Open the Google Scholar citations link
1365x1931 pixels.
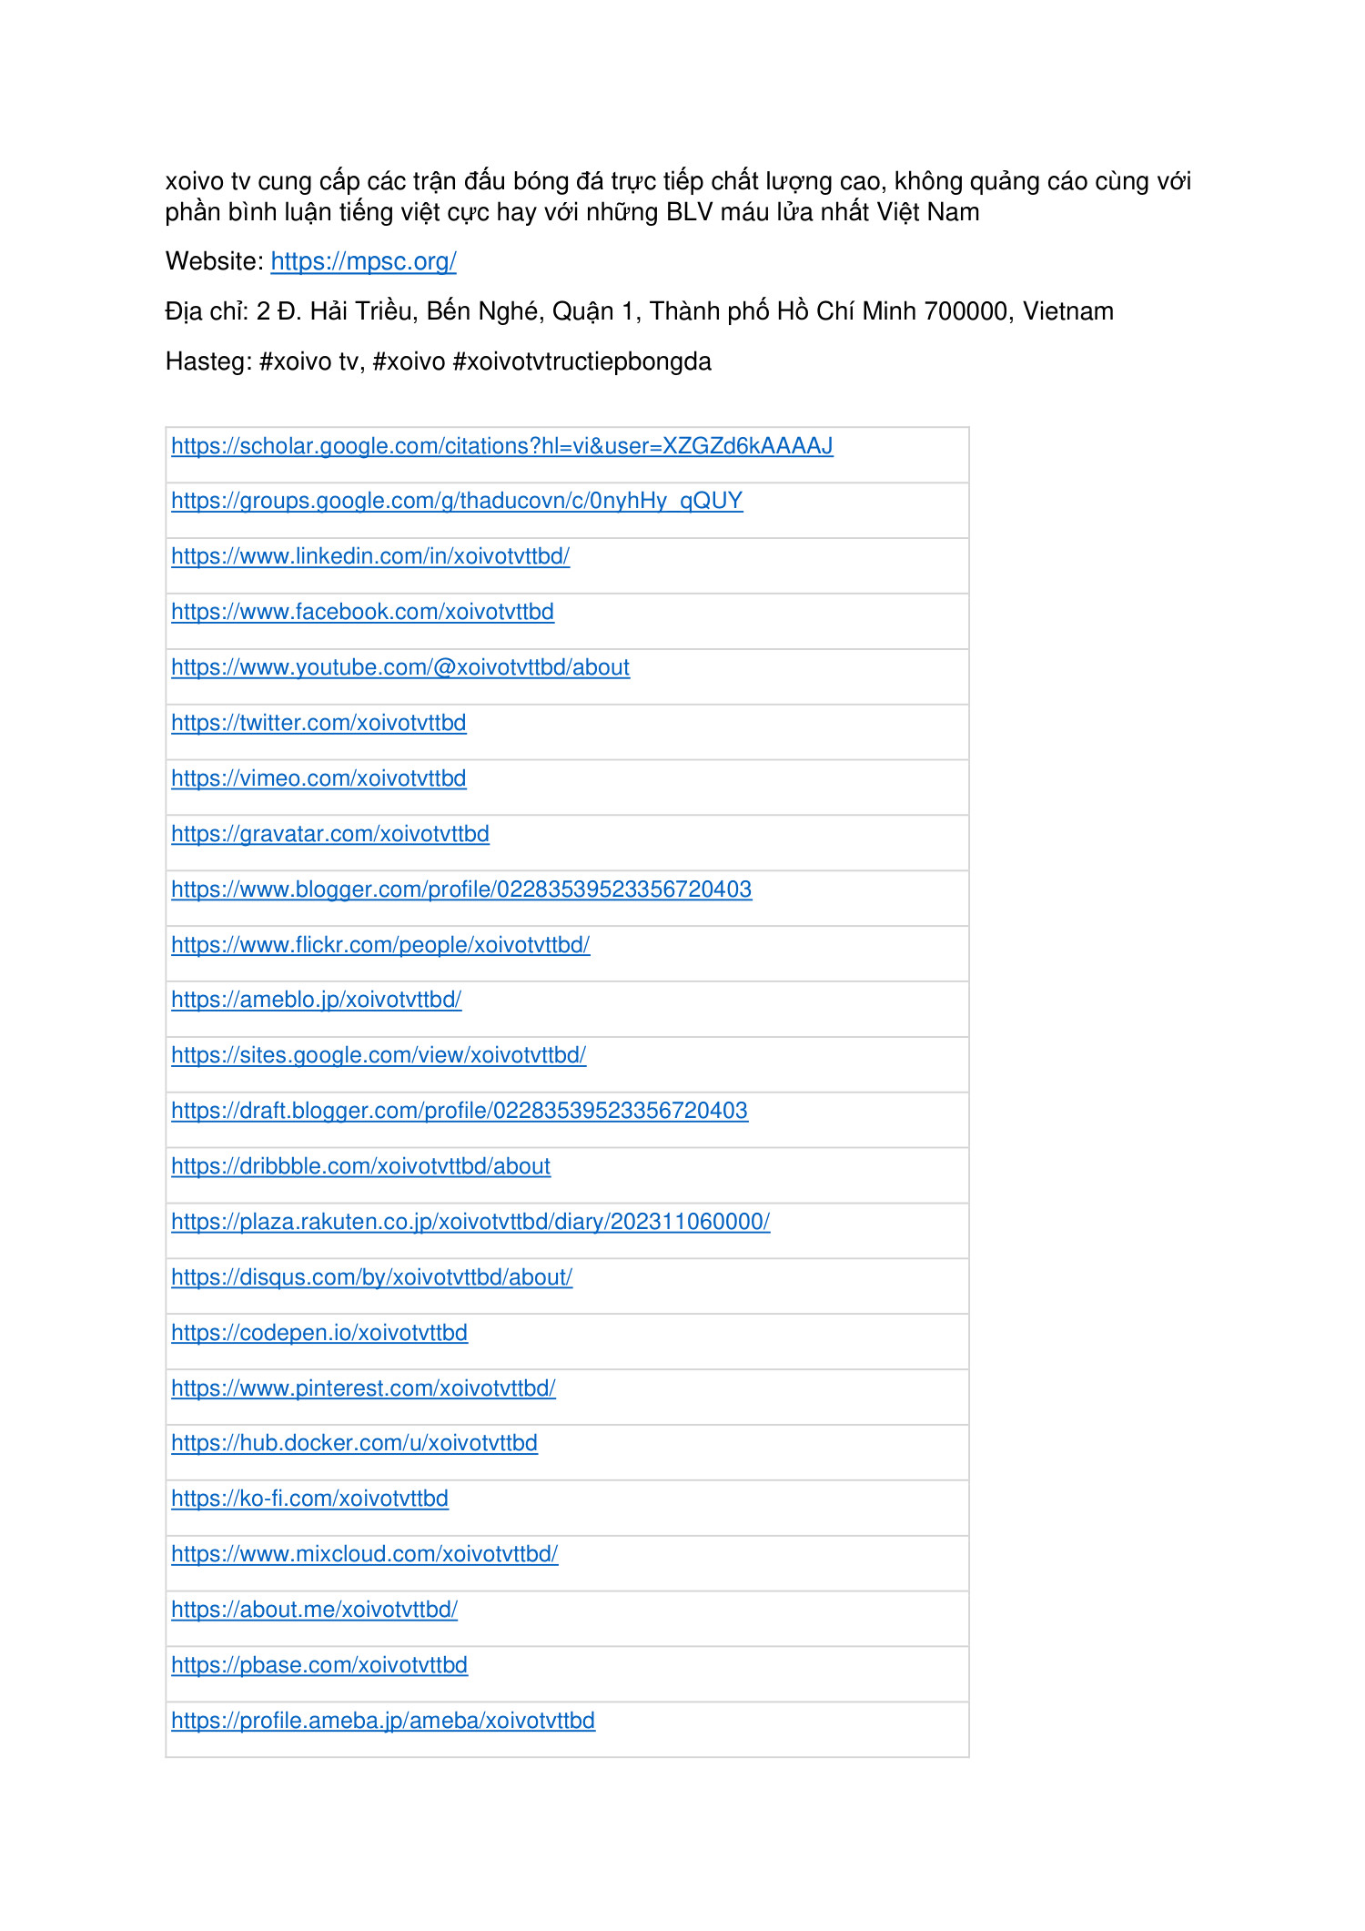coord(501,446)
